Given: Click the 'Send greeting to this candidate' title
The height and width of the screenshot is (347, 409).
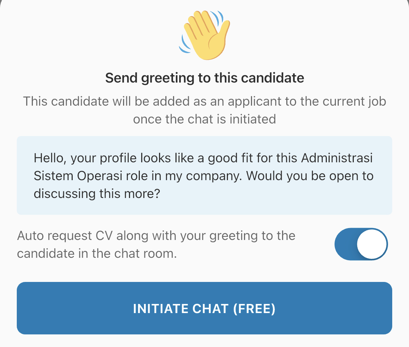Looking at the screenshot, I should click(204, 78).
